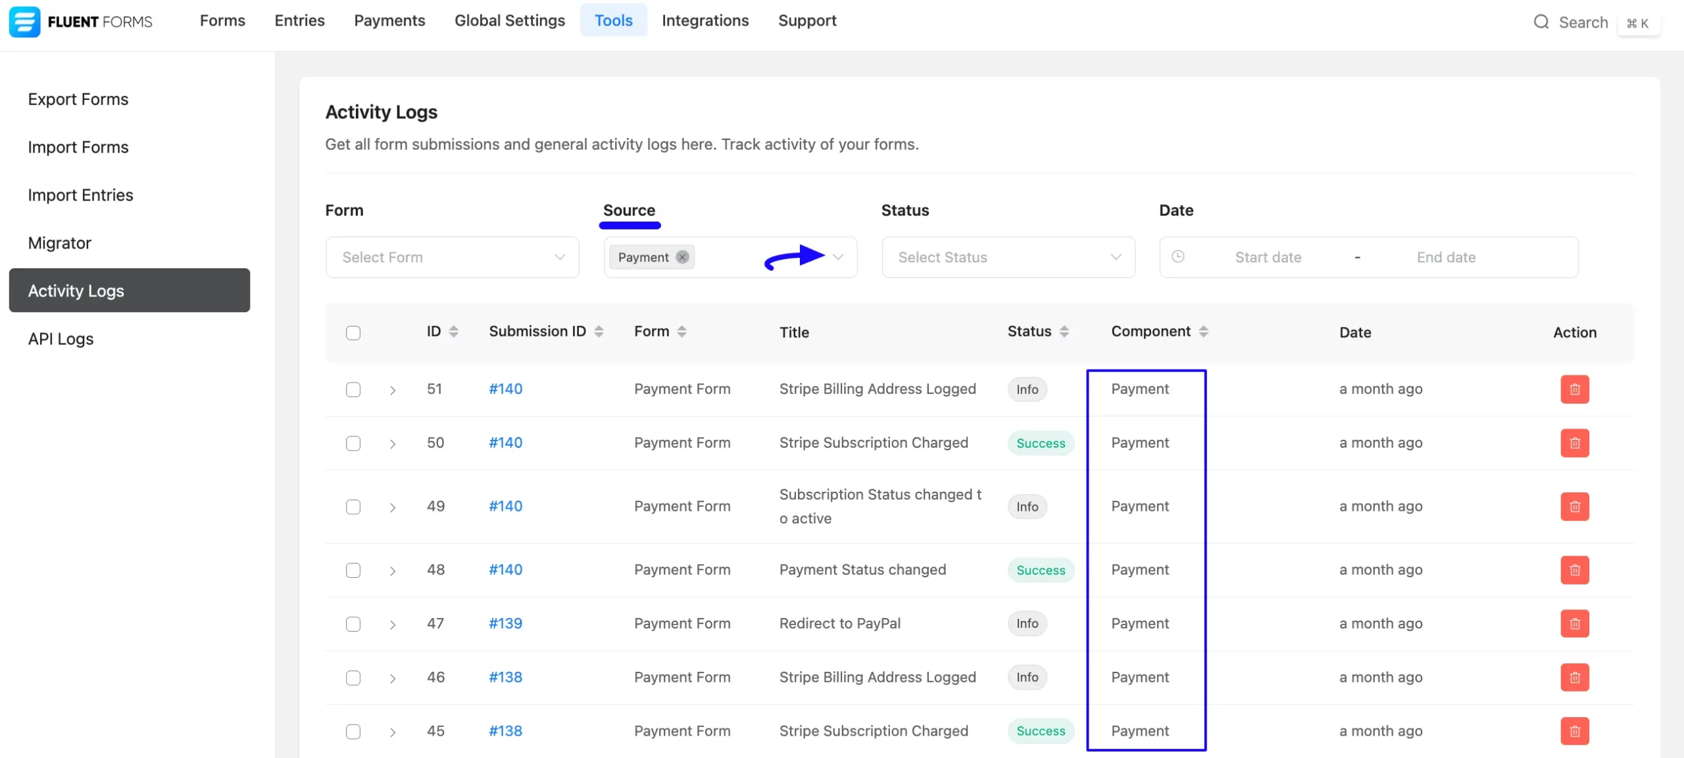Sort the table by the ID column

click(x=453, y=331)
